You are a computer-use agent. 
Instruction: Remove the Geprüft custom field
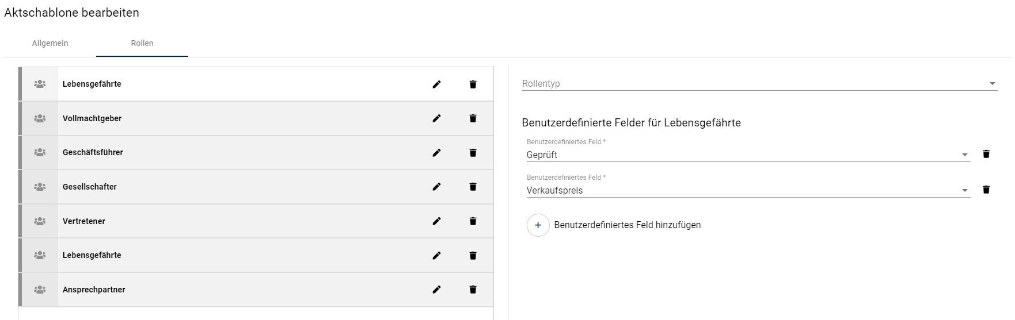click(x=986, y=154)
